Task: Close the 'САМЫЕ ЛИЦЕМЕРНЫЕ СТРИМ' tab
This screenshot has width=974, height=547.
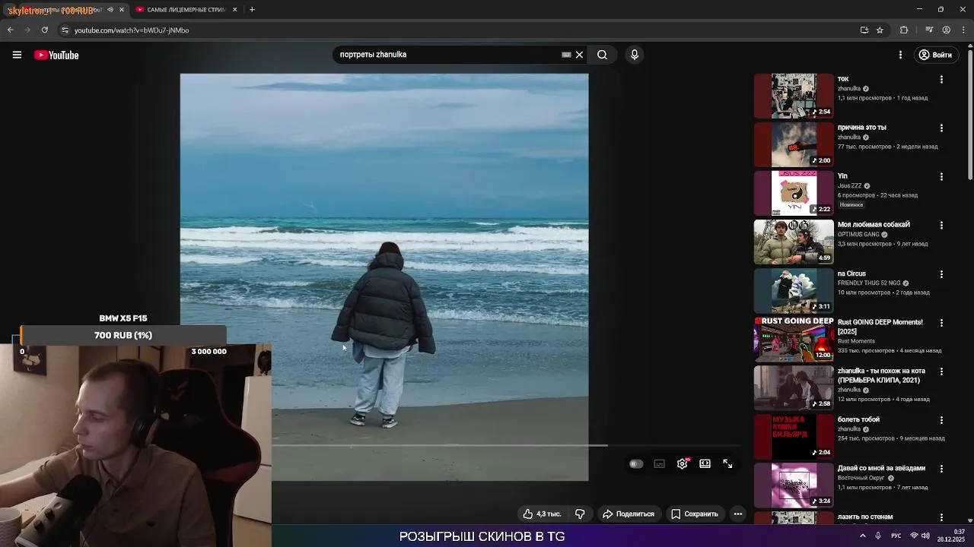Action: (x=234, y=10)
